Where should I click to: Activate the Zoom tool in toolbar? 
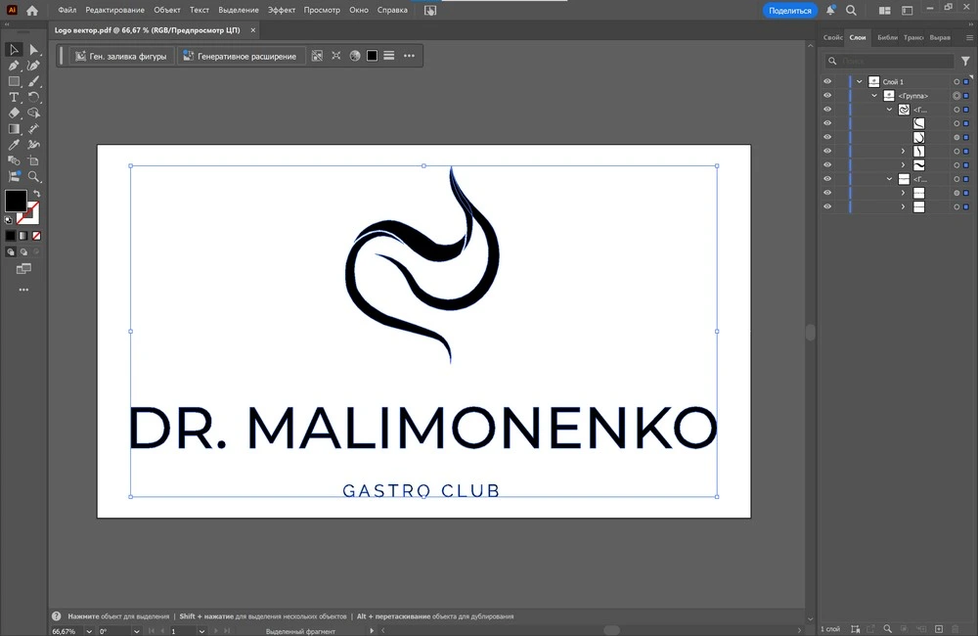[x=34, y=177]
